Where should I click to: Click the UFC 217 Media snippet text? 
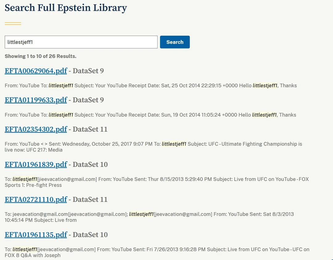153,147
